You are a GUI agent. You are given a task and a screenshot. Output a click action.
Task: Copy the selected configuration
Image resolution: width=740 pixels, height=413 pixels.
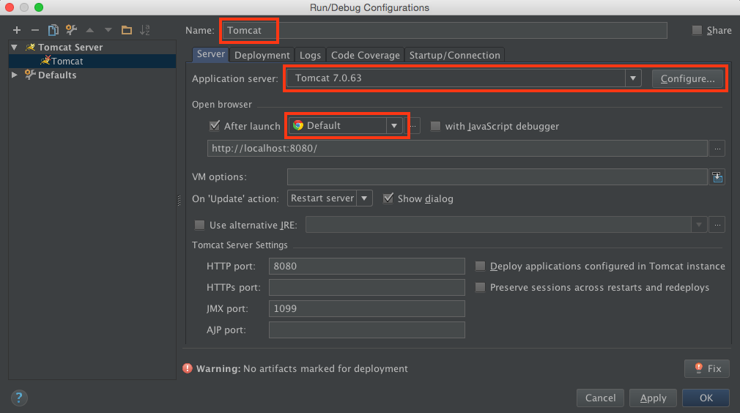pyautogui.click(x=53, y=30)
